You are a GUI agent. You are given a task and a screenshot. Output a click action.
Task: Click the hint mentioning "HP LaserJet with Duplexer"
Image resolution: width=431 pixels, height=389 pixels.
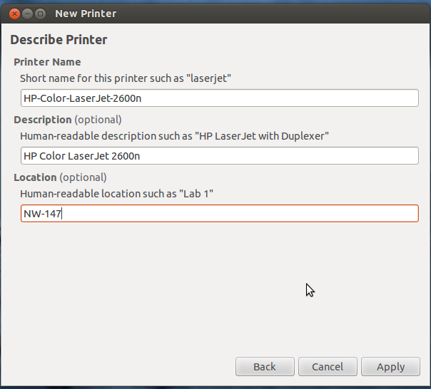point(174,136)
